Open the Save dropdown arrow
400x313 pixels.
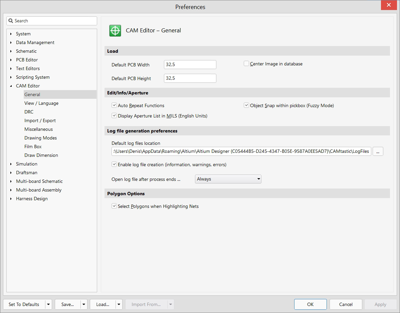84,304
